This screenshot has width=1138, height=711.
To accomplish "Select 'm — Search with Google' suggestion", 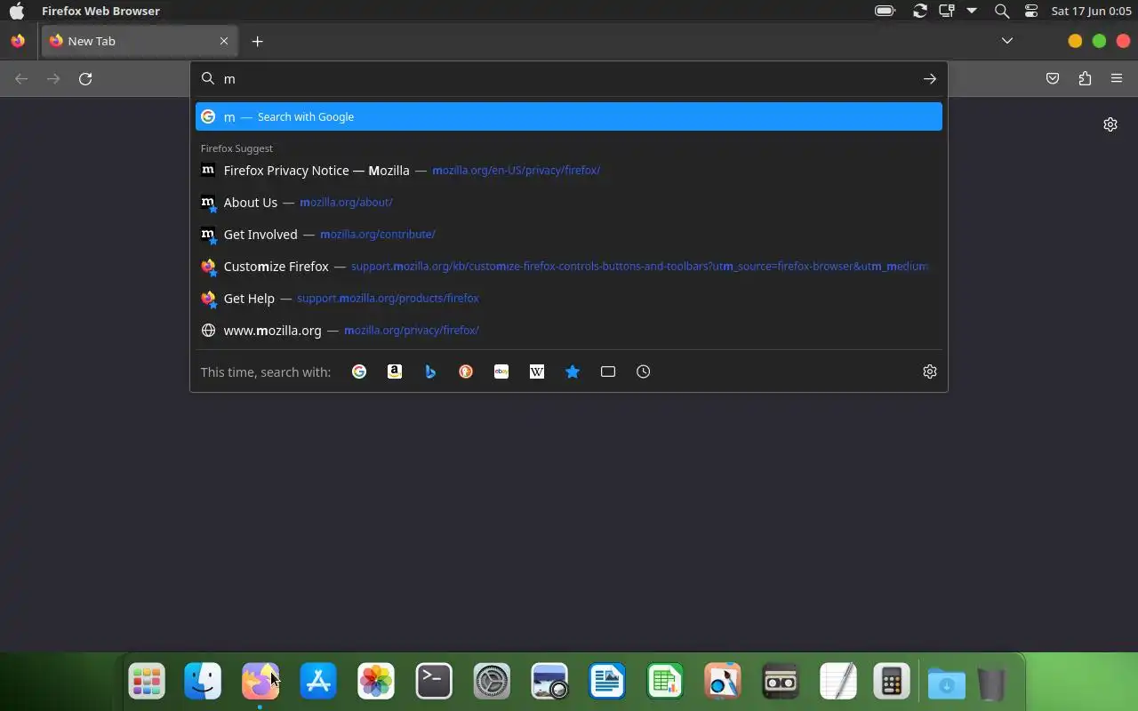I will [x=569, y=116].
